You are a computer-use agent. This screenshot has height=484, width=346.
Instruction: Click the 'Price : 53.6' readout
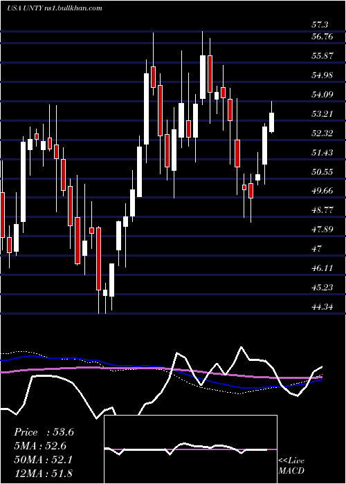point(44,432)
